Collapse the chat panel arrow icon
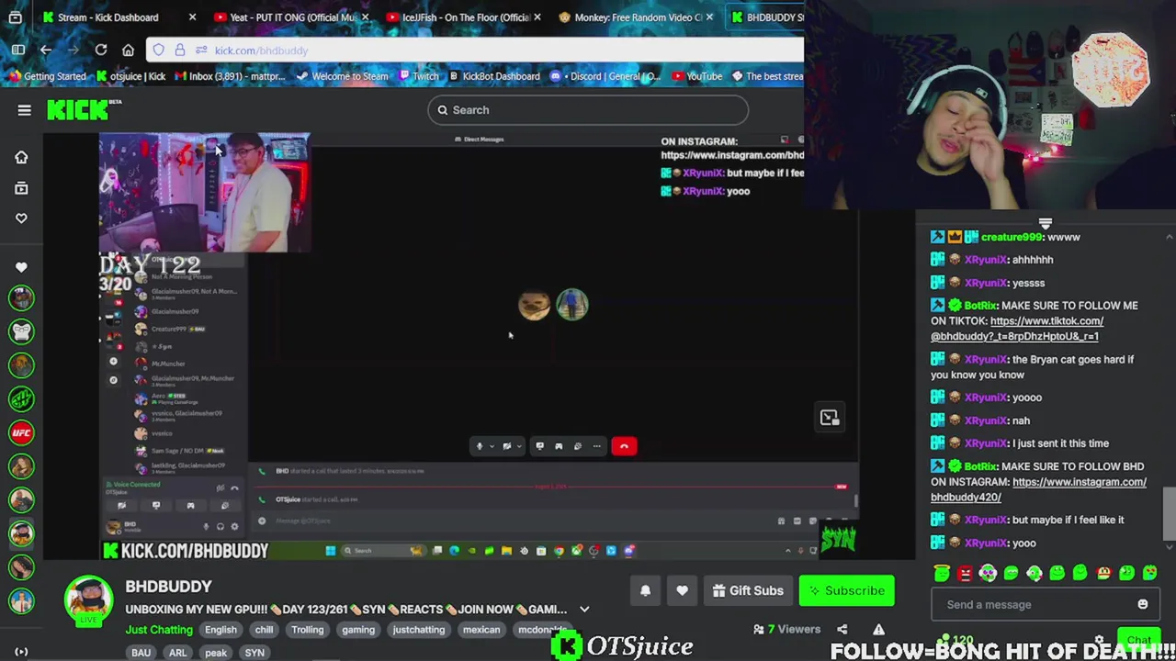The width and height of the screenshot is (1176, 661). 1046,223
